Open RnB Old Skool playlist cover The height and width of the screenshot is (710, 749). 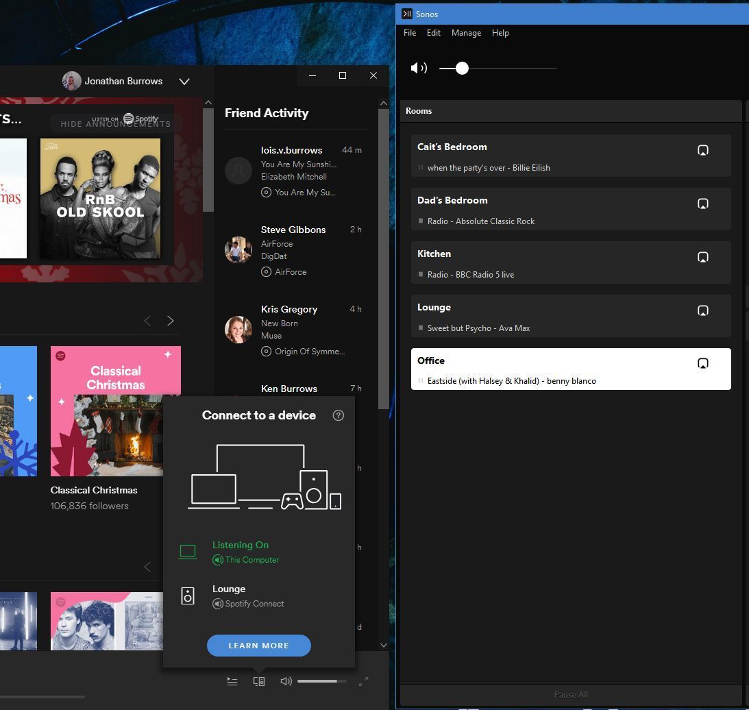click(x=100, y=198)
